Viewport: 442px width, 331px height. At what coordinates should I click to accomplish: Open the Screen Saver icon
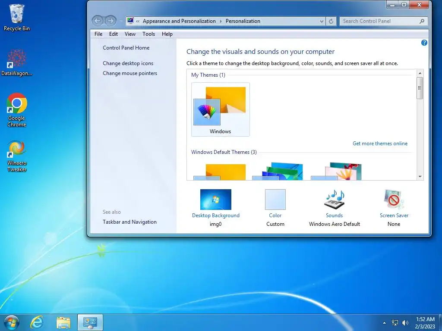pyautogui.click(x=394, y=199)
